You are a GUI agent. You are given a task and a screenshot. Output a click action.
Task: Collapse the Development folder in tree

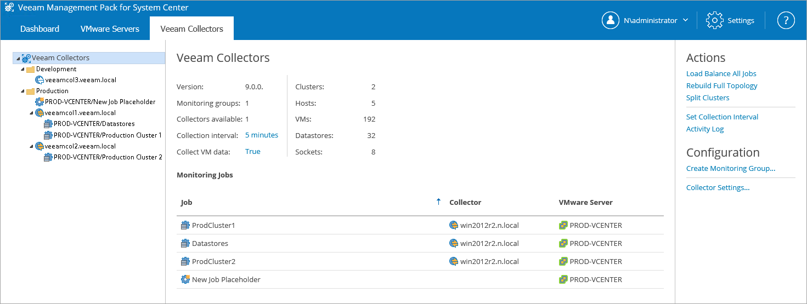click(22, 70)
